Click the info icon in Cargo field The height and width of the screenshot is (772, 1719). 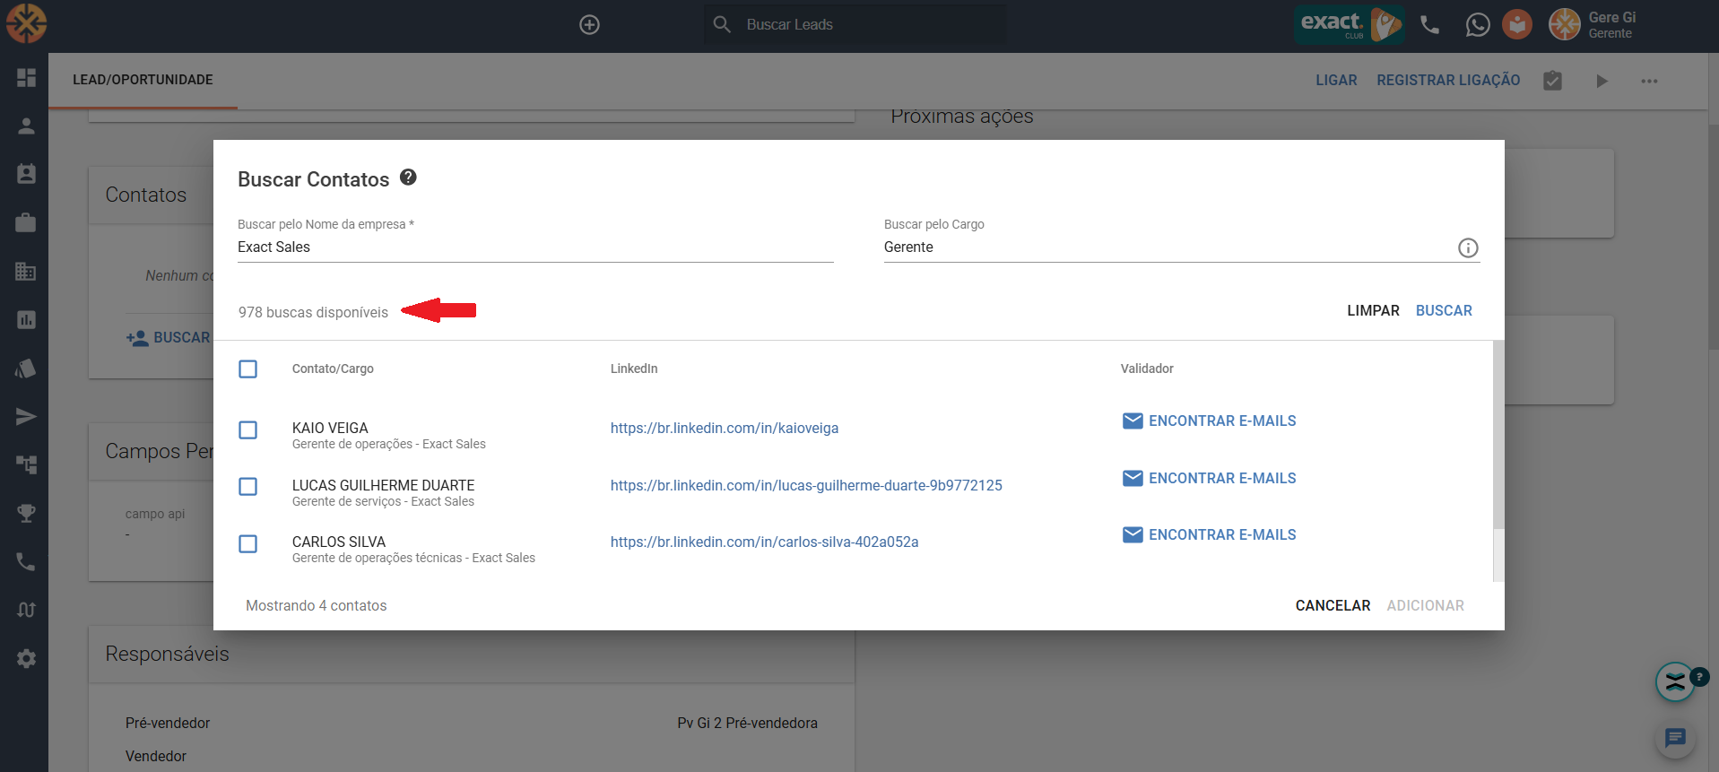click(1468, 248)
